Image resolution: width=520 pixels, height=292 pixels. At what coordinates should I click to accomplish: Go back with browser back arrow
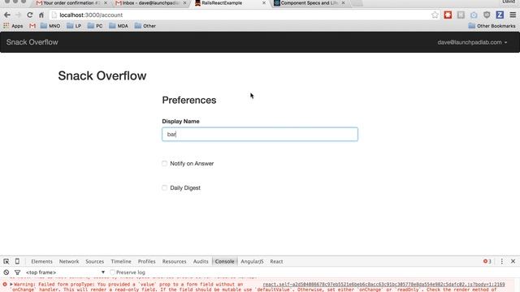click(7, 15)
